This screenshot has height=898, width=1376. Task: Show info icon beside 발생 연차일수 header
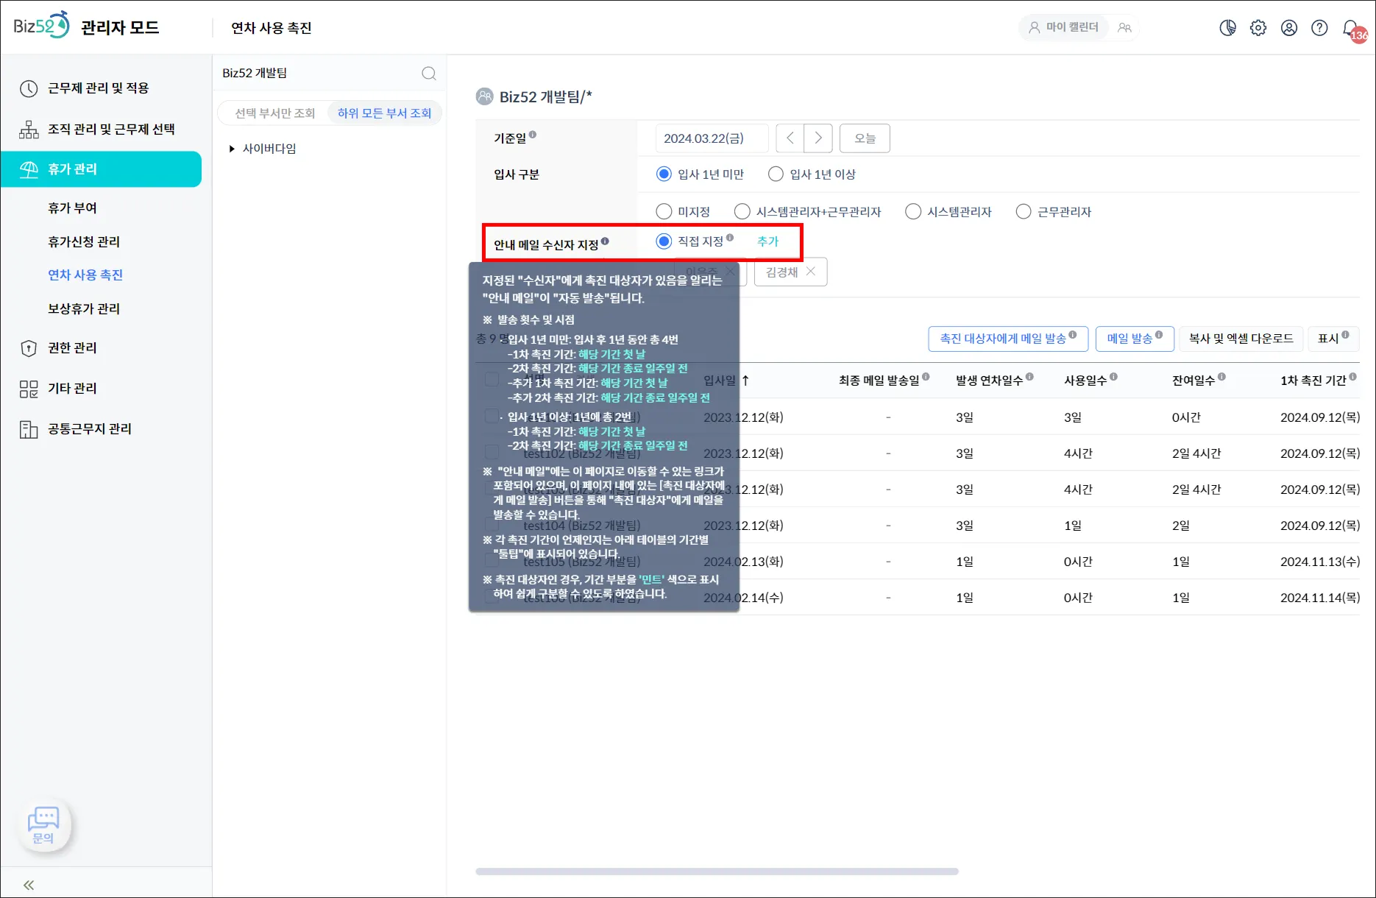coord(1029,377)
